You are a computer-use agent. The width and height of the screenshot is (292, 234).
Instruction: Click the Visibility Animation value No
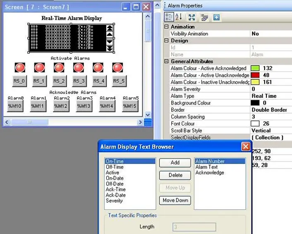pyautogui.click(x=255, y=34)
